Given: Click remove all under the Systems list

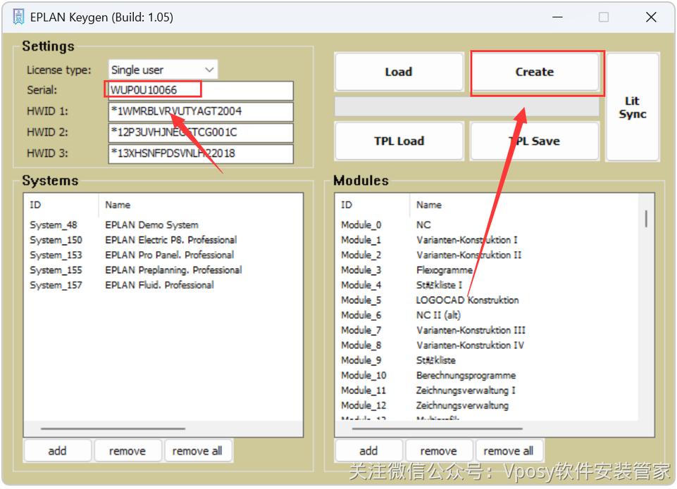Looking at the screenshot, I should tap(197, 451).
